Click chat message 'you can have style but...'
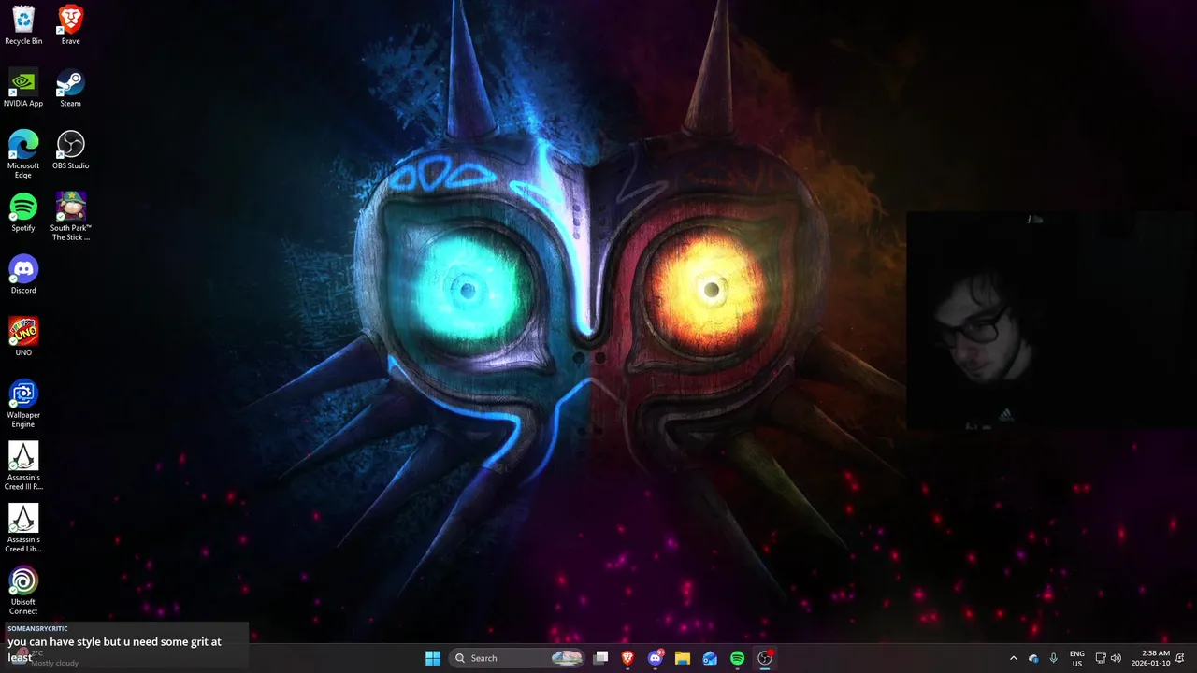1197x673 pixels. coord(114,649)
